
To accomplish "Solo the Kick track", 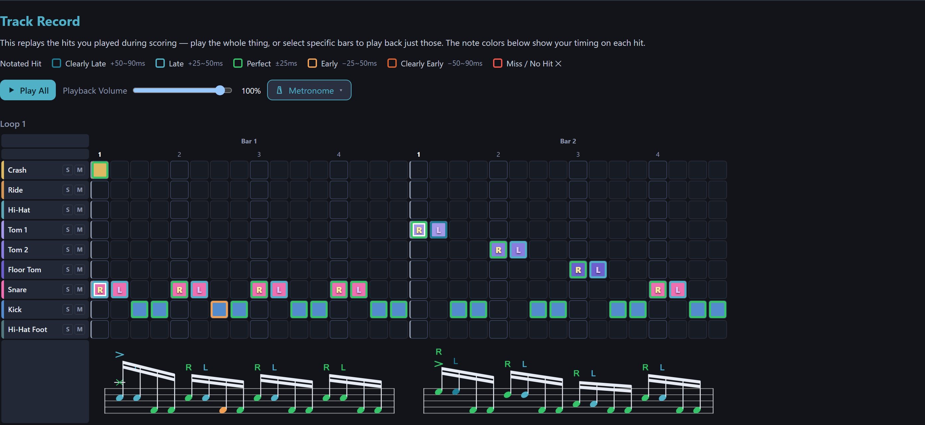I will pos(68,309).
